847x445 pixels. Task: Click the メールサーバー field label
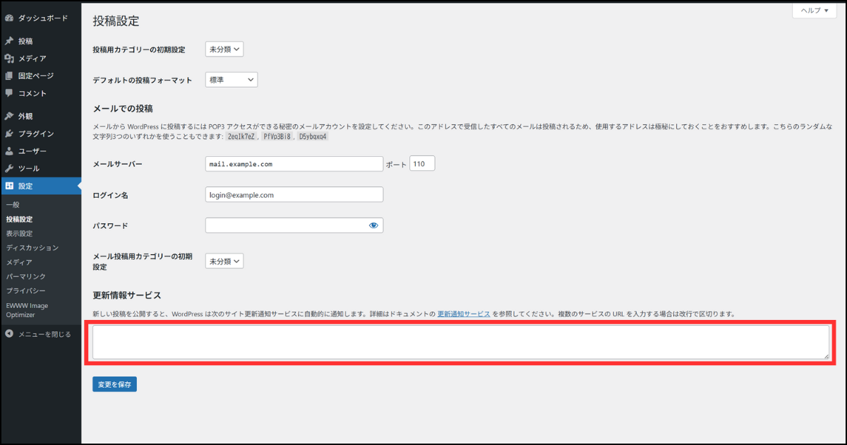(118, 164)
